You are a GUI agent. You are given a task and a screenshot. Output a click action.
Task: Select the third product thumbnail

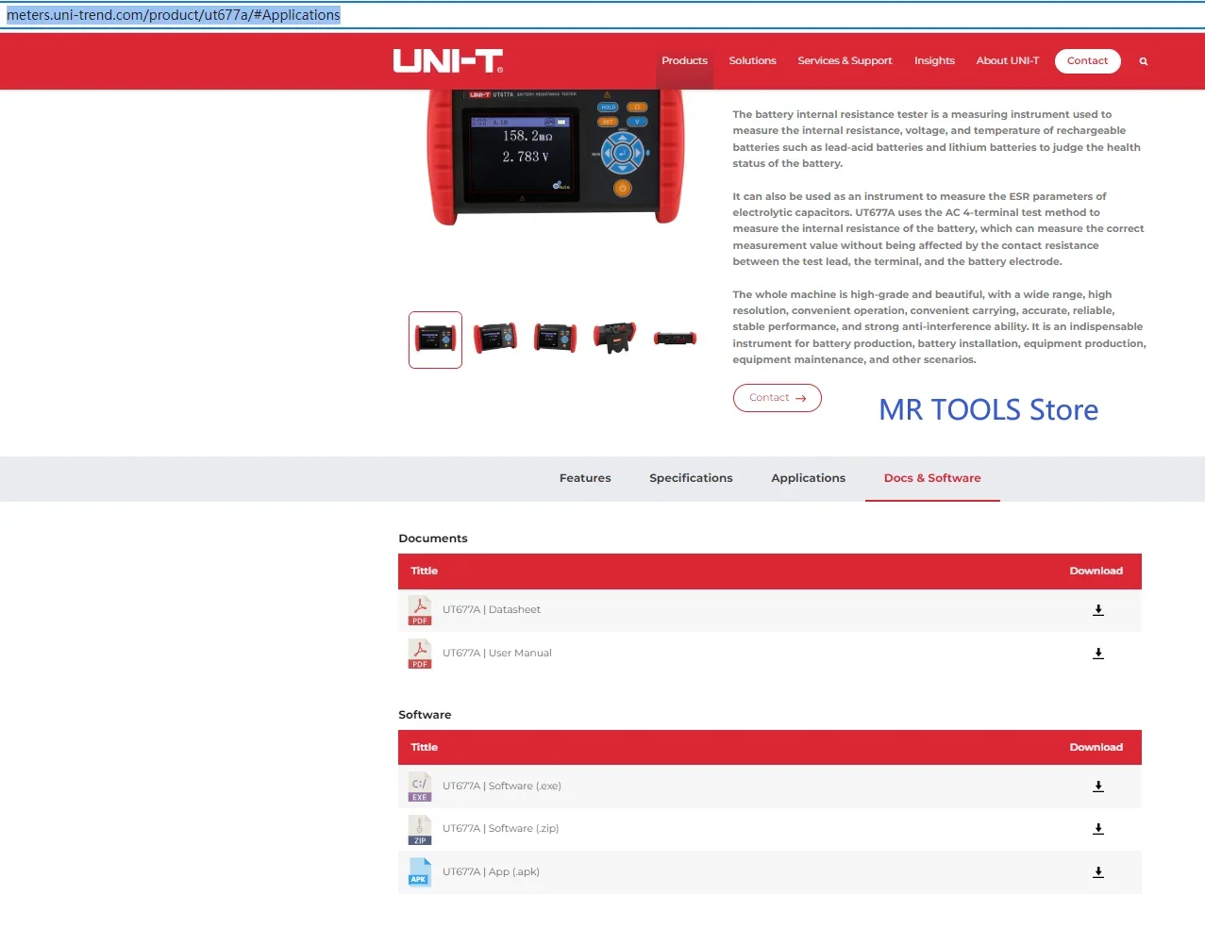[556, 338]
